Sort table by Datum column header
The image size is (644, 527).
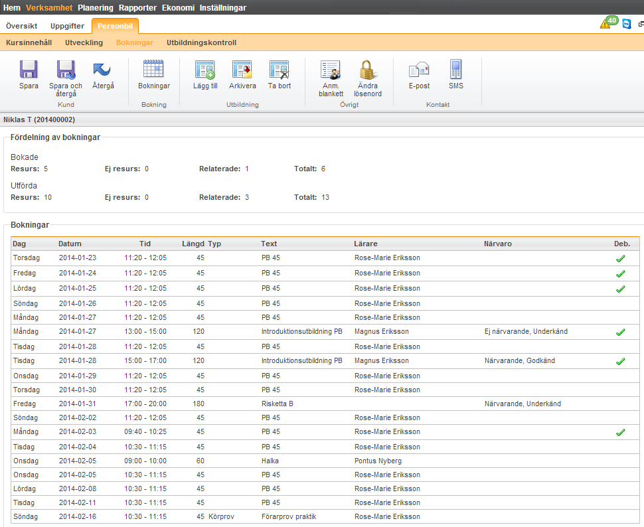(70, 244)
